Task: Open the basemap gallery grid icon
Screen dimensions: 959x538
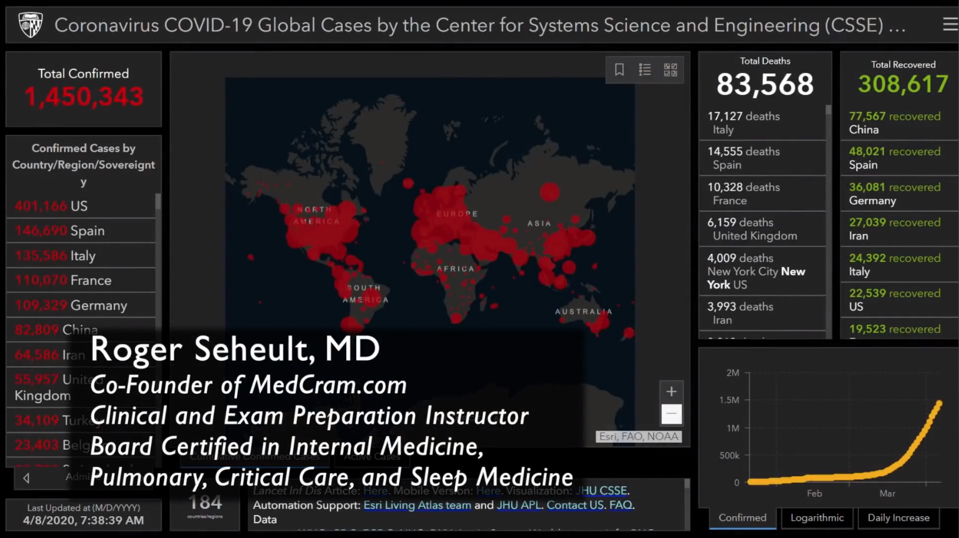Action: [x=671, y=69]
